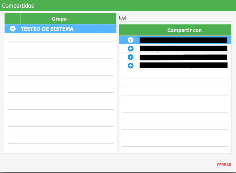
Task: Click the plus icon on the first highlighted user
Action: 130,40
